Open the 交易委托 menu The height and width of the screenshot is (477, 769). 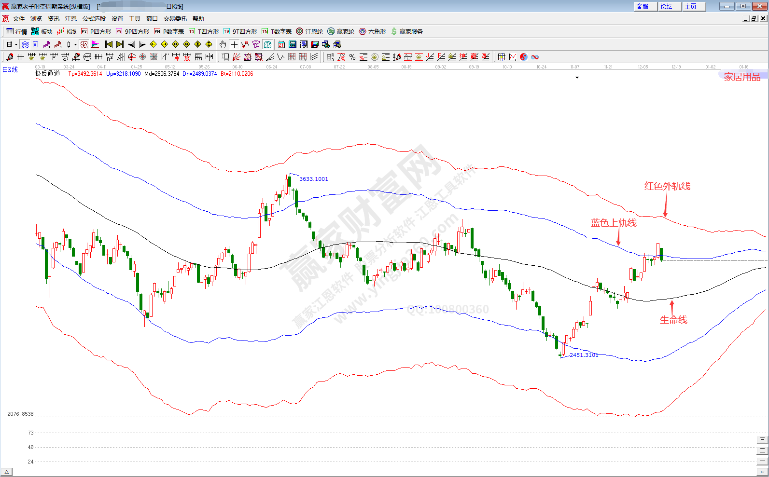[175, 18]
